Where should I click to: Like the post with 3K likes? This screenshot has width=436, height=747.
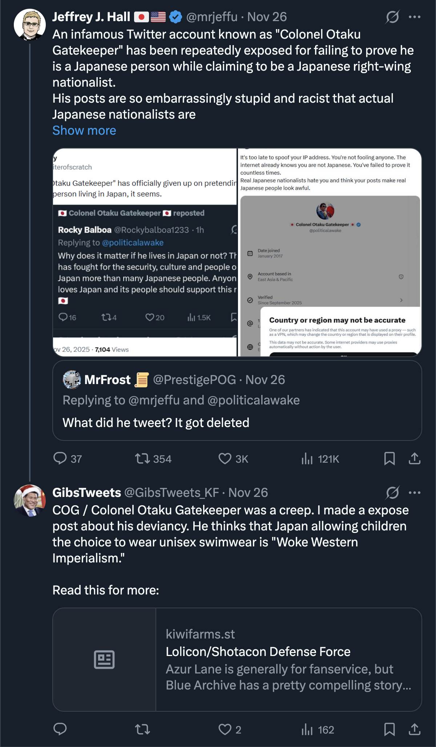[225, 458]
